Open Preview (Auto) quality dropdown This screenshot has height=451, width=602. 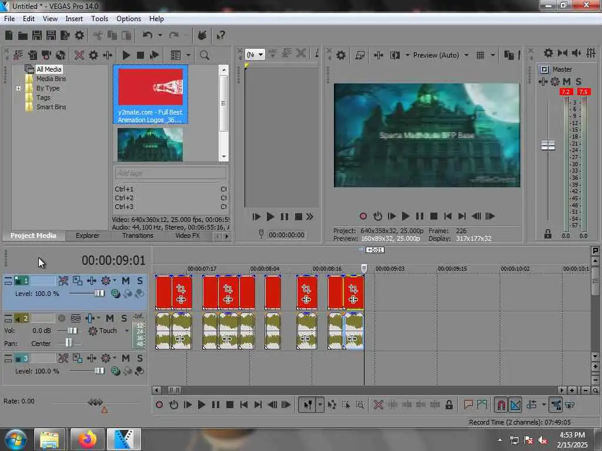(x=466, y=55)
